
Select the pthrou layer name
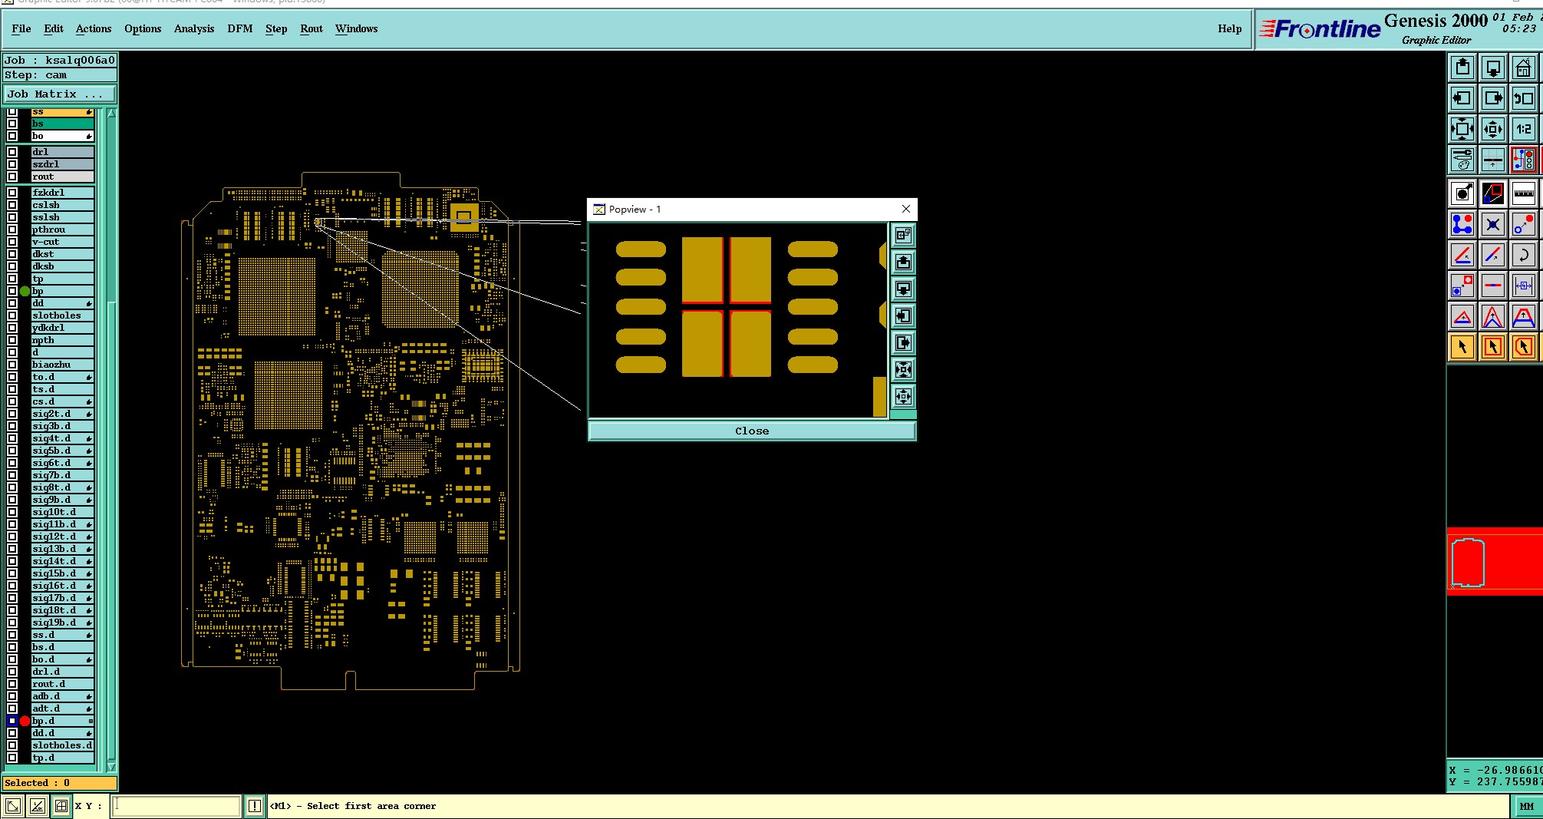[x=62, y=230]
